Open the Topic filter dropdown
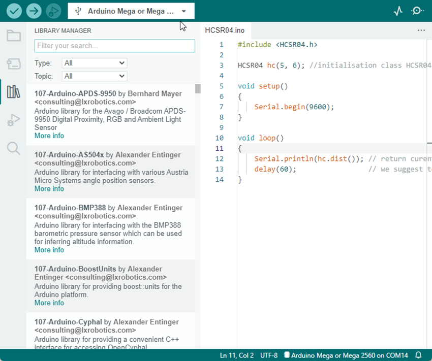Image resolution: width=432 pixels, height=361 pixels. 95,76
